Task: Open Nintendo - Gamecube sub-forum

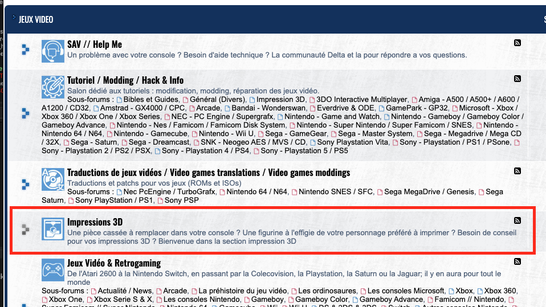Action: coord(150,134)
